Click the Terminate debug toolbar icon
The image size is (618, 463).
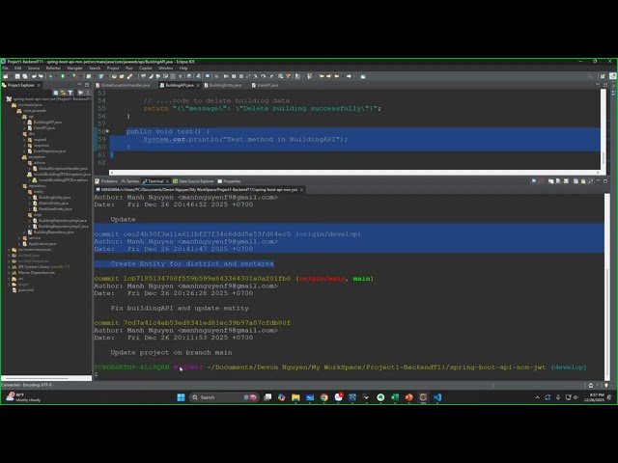tap(241, 76)
